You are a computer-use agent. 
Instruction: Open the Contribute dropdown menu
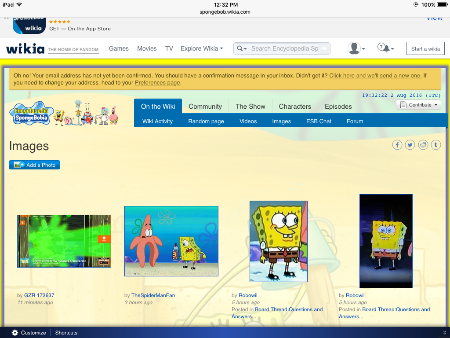point(418,105)
